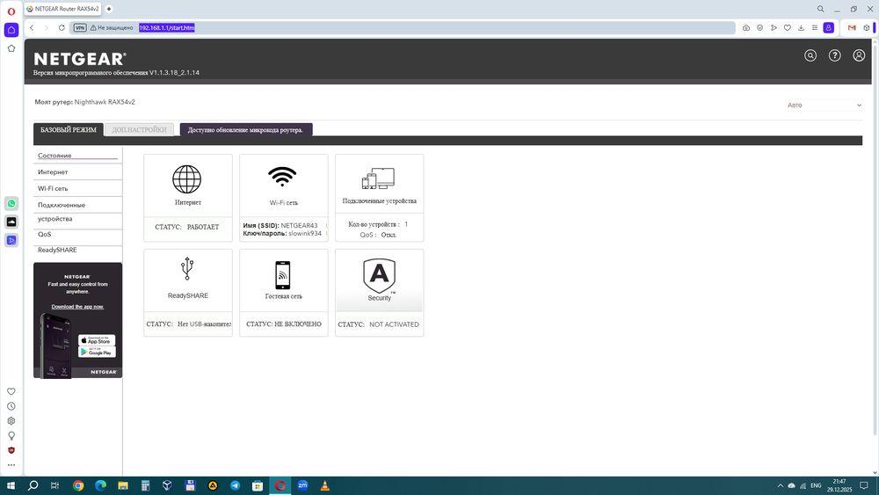Open the ReadySHARE USB tile icon
Screen dimensions: 879x495
(x=187, y=268)
